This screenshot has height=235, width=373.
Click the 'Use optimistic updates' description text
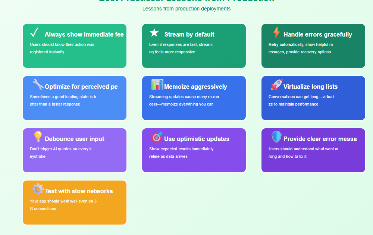pos(182,153)
